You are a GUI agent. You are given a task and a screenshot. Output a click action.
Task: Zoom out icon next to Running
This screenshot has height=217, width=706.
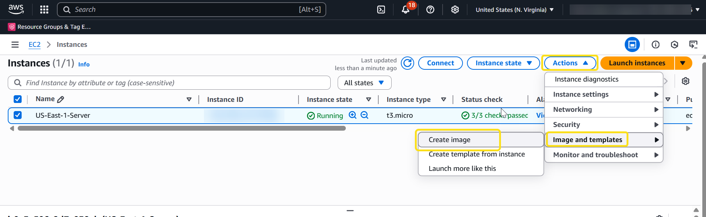(x=364, y=115)
